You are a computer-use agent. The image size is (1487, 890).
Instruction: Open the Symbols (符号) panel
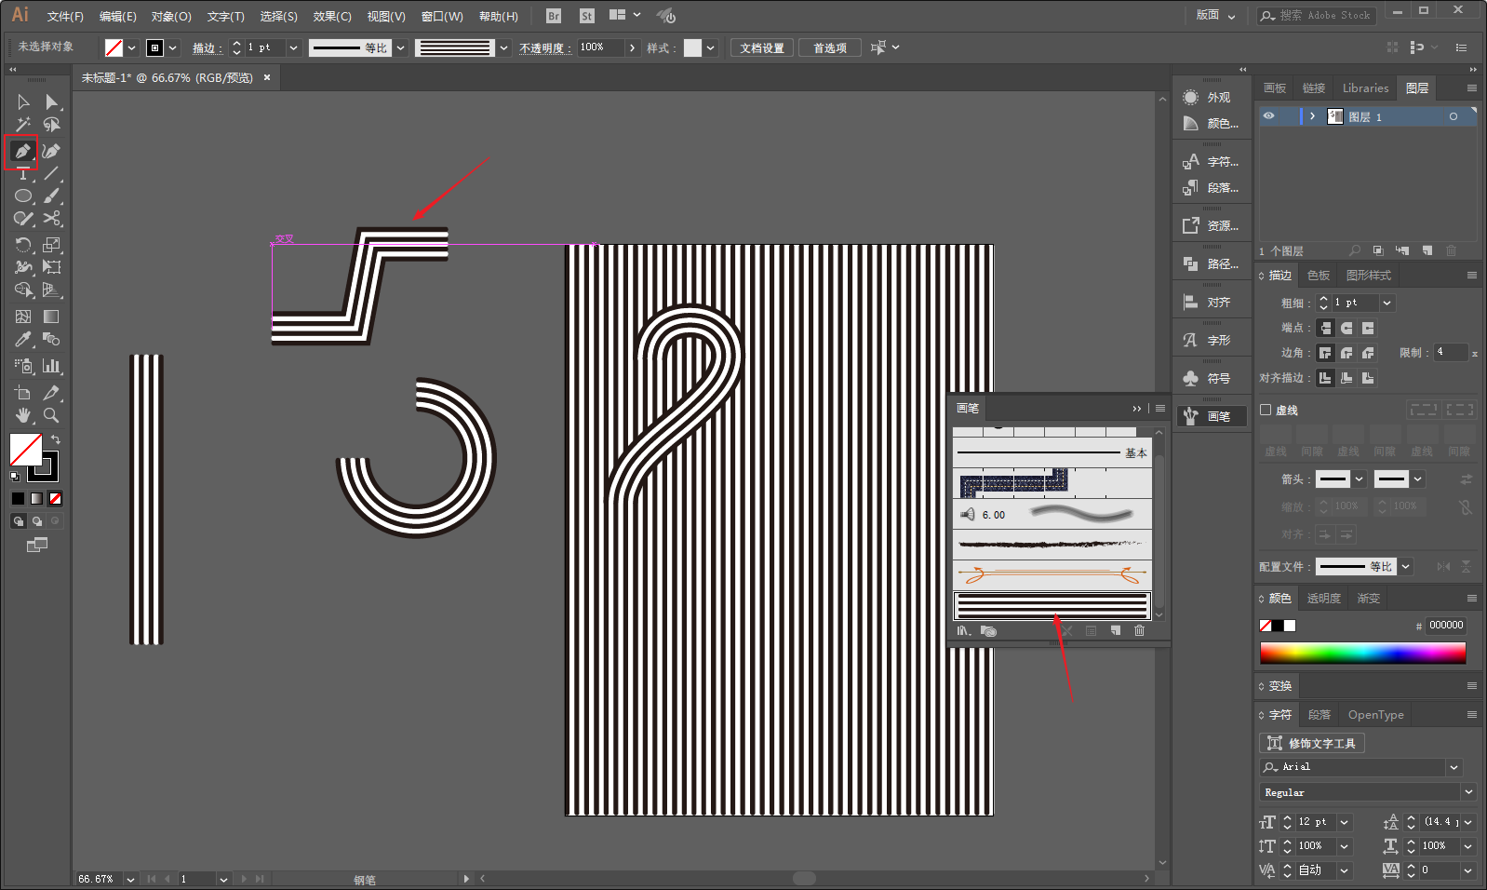coord(1211,379)
